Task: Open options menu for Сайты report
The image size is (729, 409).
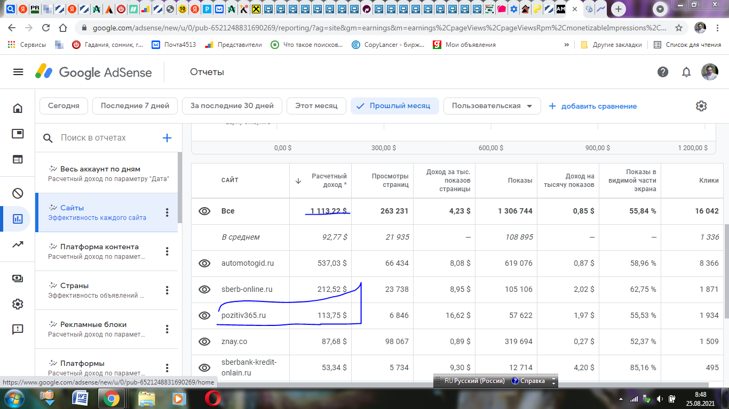Action: click(167, 212)
